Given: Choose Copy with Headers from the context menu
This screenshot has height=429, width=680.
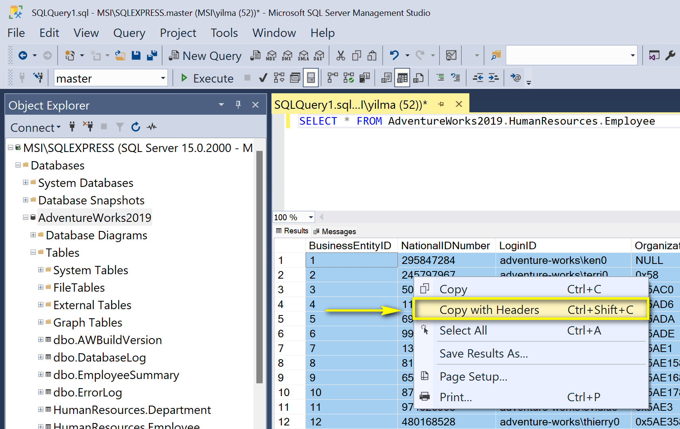Looking at the screenshot, I should click(x=531, y=310).
